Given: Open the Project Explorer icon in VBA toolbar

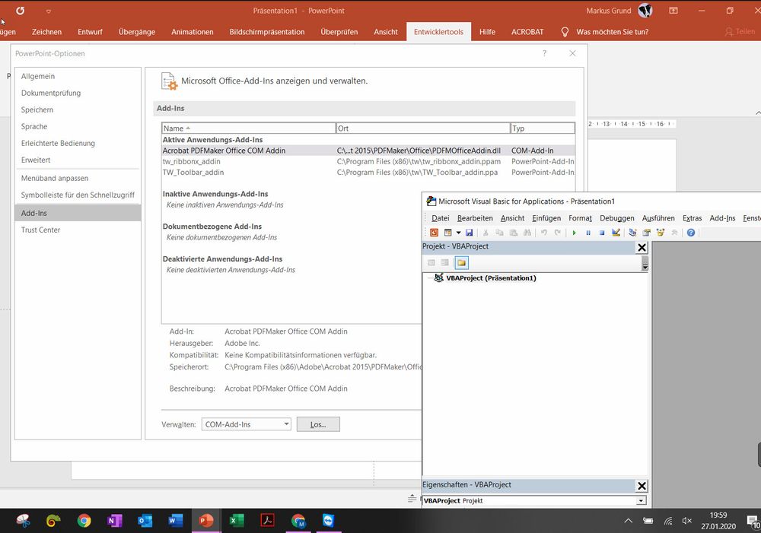Looking at the screenshot, I should click(632, 233).
